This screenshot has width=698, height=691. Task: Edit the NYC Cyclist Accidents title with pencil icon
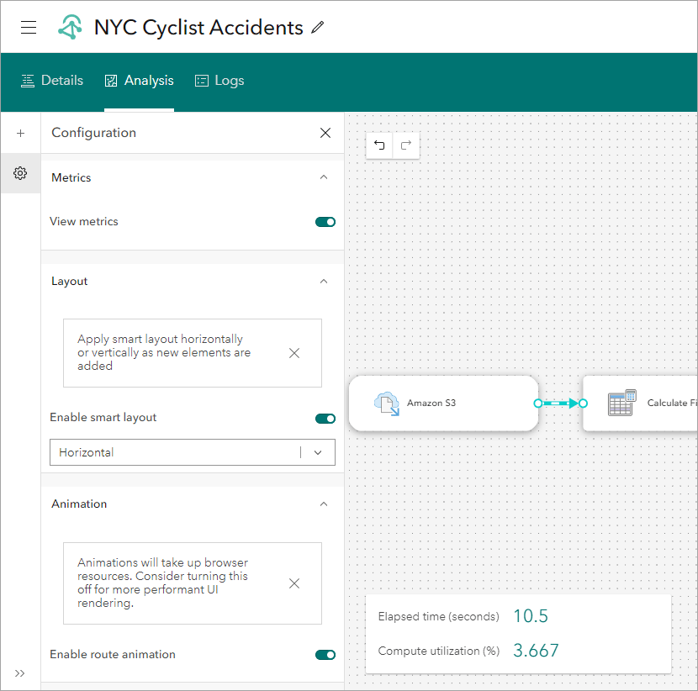coord(317,28)
